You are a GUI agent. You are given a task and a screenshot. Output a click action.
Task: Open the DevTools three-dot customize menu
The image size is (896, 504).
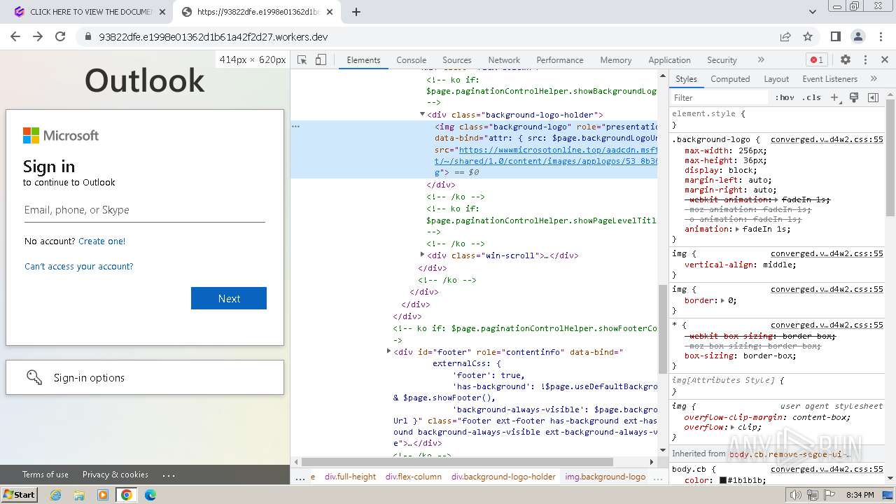(865, 60)
